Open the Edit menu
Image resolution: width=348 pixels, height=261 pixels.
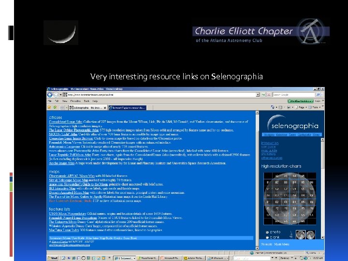pos(57,101)
